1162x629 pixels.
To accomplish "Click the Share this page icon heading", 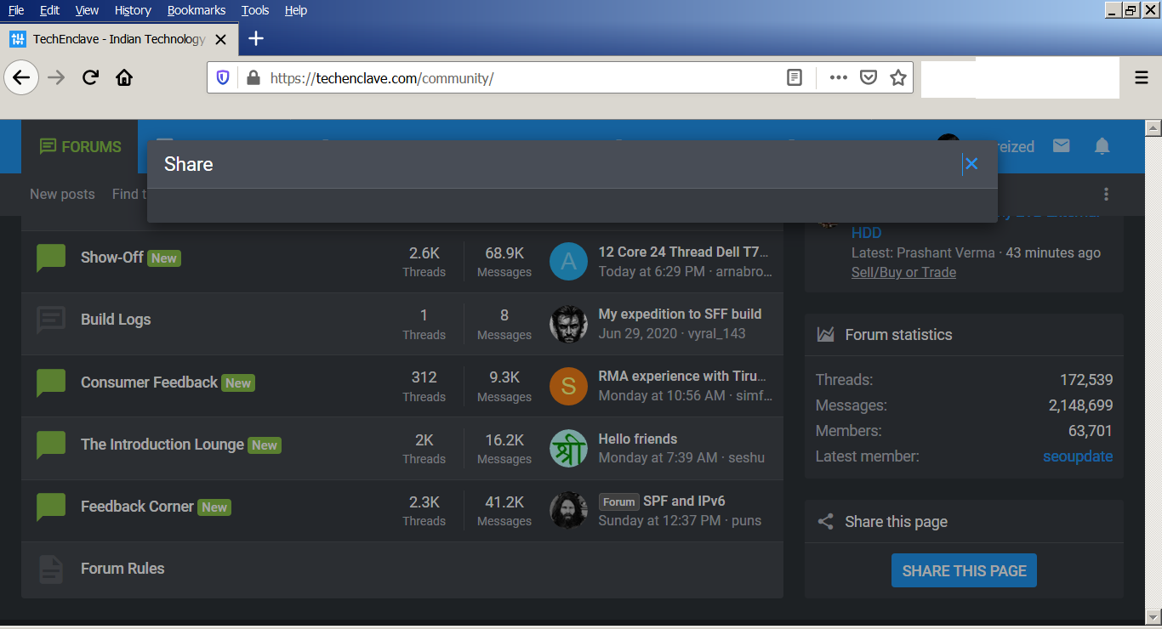I will tap(825, 522).
